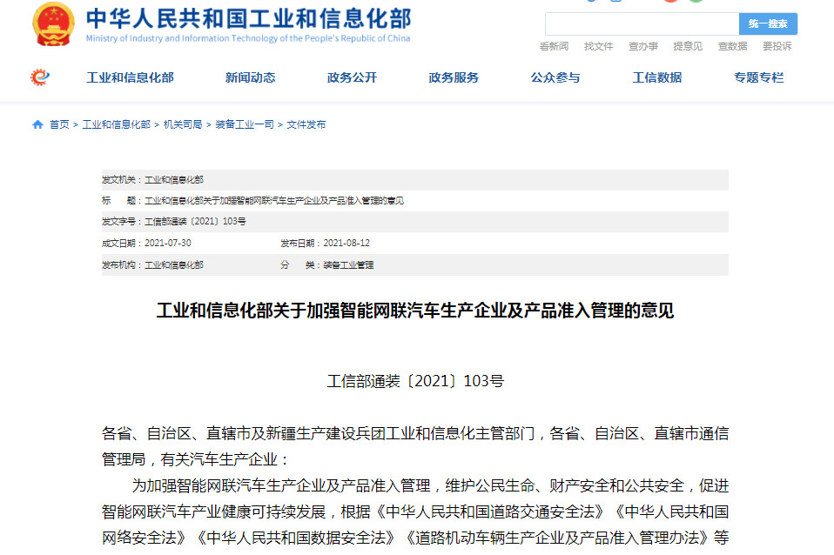This screenshot has width=834, height=555.
Task: Open the 找文件 quick link
Action: coord(598,46)
